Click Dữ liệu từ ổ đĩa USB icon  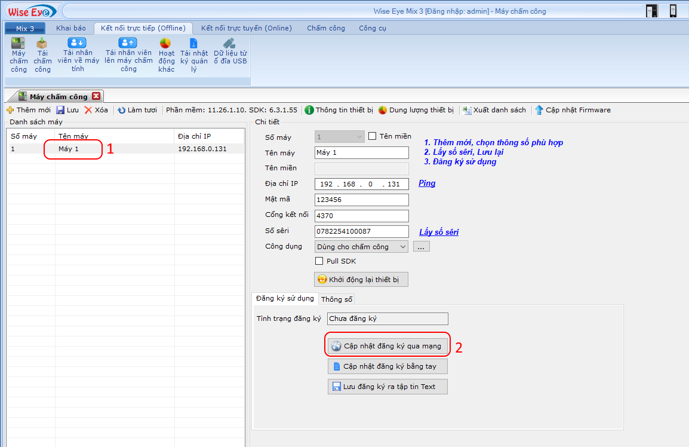click(x=229, y=44)
